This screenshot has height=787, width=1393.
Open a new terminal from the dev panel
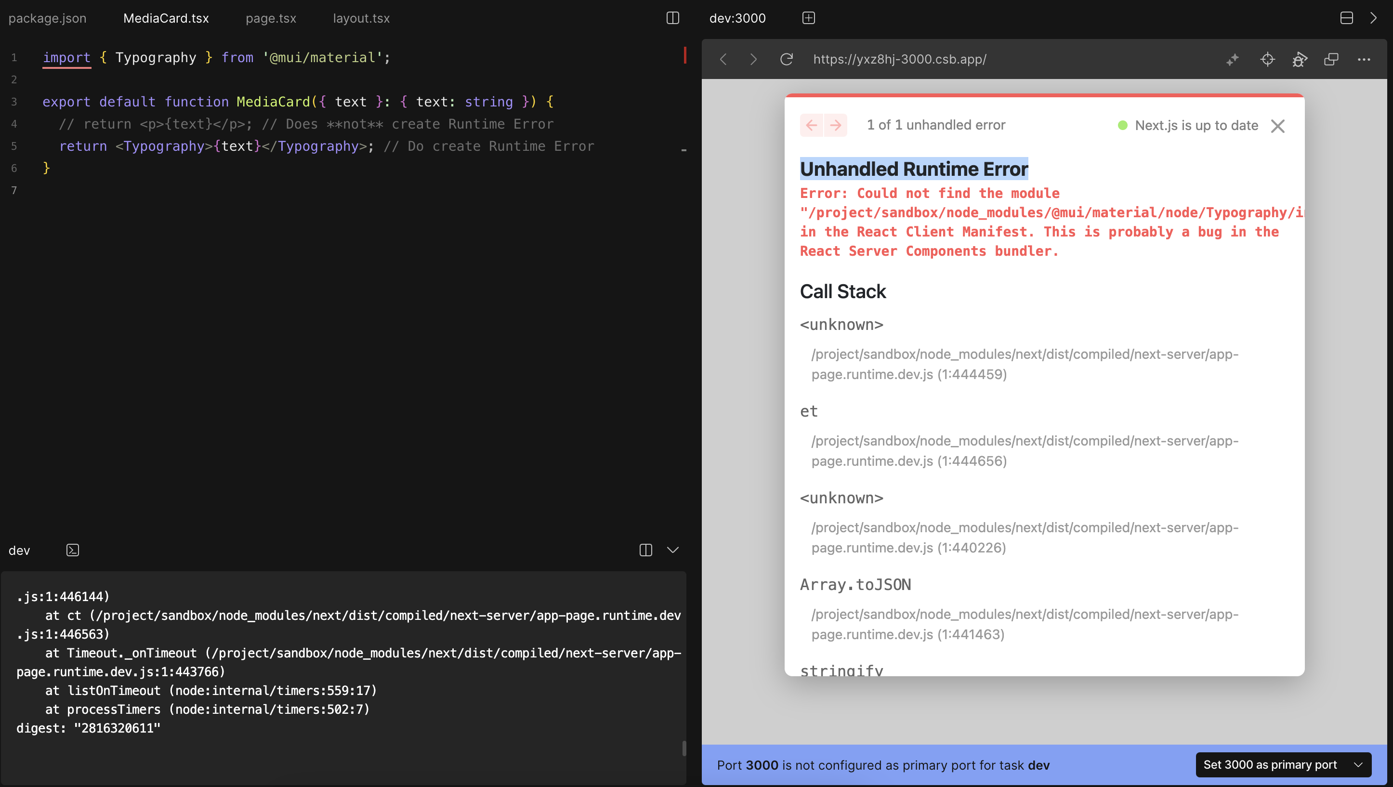72,550
